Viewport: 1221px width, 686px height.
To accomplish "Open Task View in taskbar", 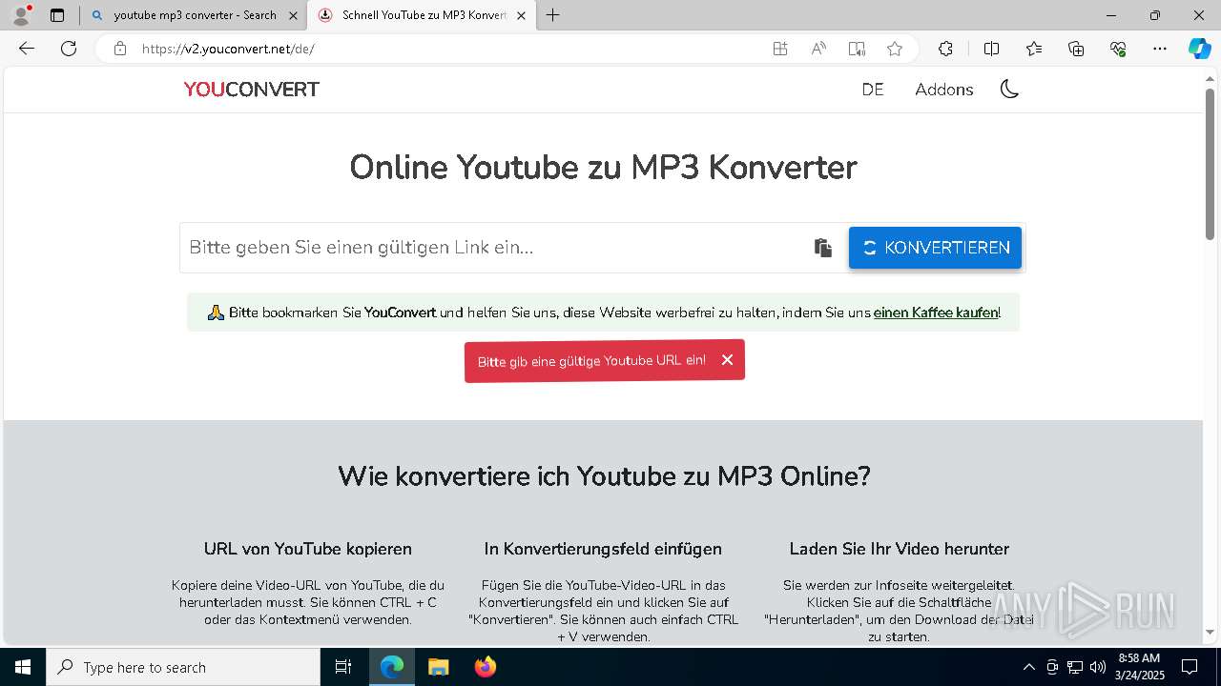I will click(343, 667).
